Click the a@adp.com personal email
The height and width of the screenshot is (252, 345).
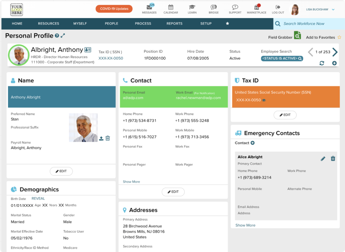(x=133, y=98)
